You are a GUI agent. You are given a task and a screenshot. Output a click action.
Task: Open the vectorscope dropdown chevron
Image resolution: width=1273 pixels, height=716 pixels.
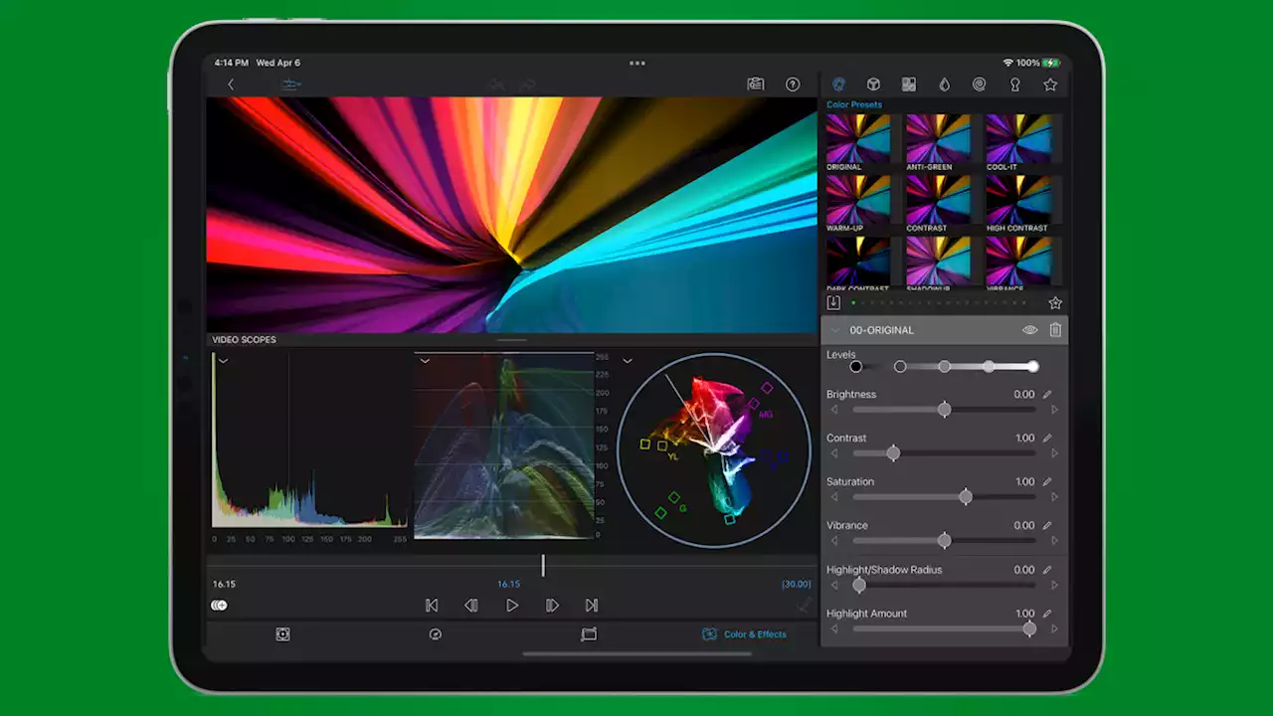[627, 361]
